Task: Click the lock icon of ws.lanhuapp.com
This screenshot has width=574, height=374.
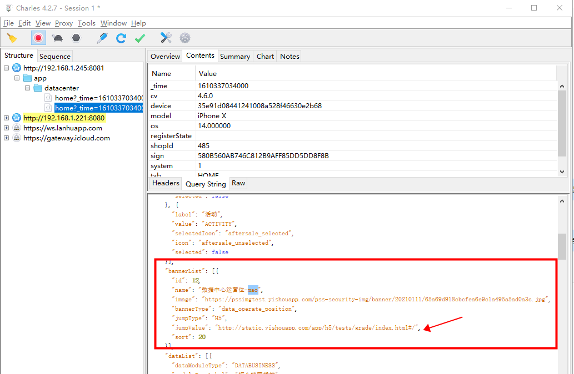Action: pyautogui.click(x=17, y=128)
